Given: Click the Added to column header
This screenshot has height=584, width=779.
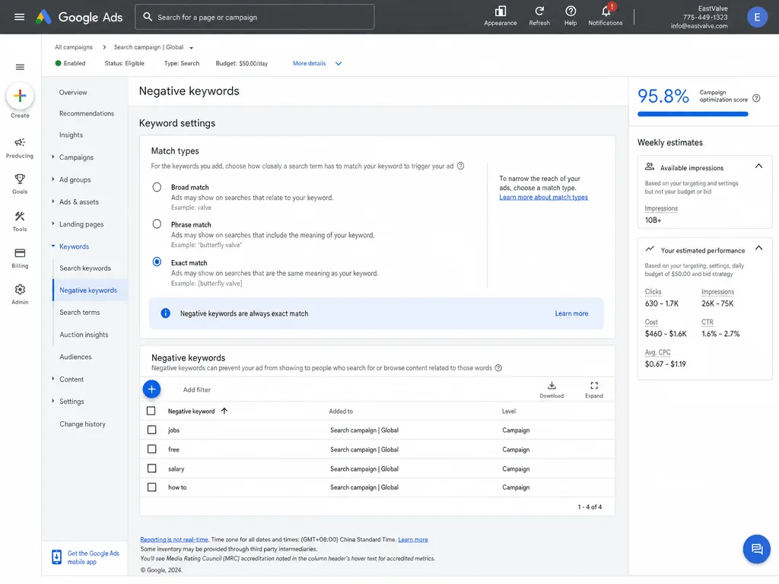Looking at the screenshot, I should coord(341,411).
